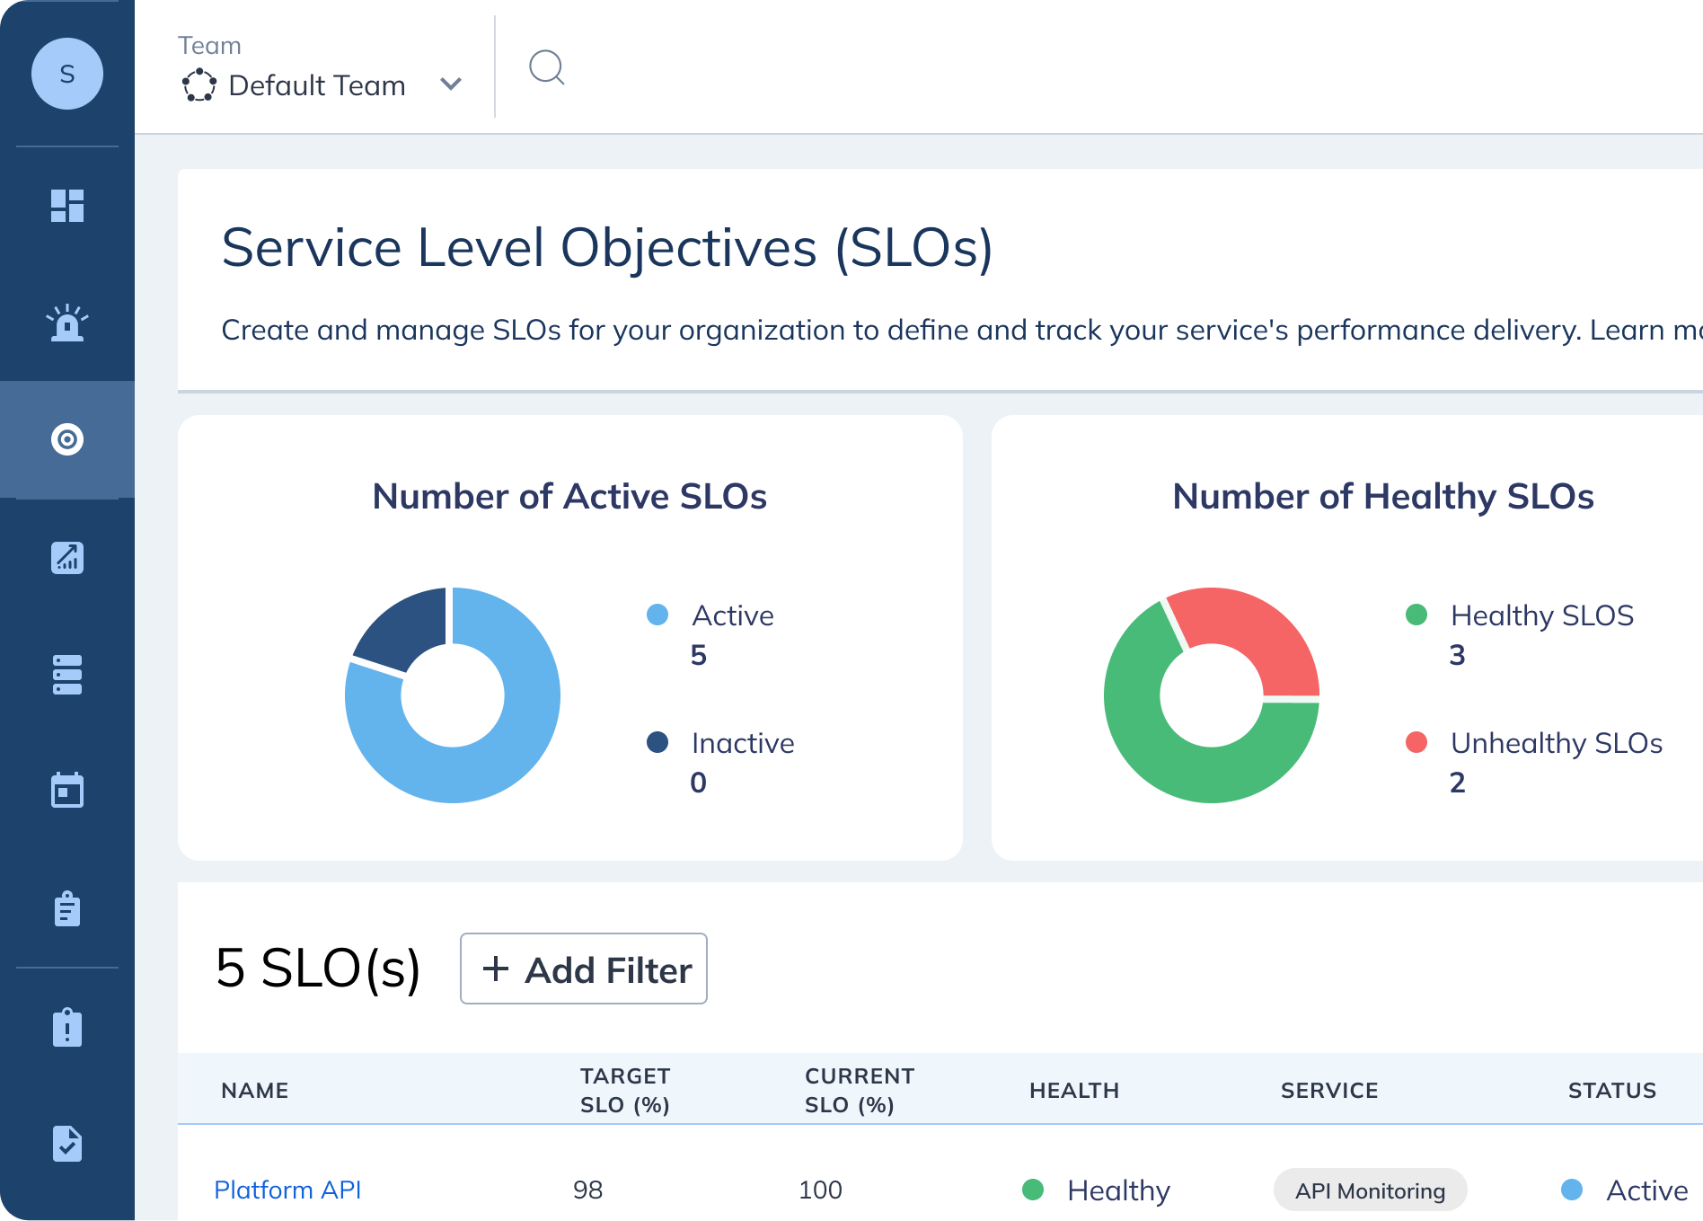Open the Runbooks clipboard icon

coord(67,908)
